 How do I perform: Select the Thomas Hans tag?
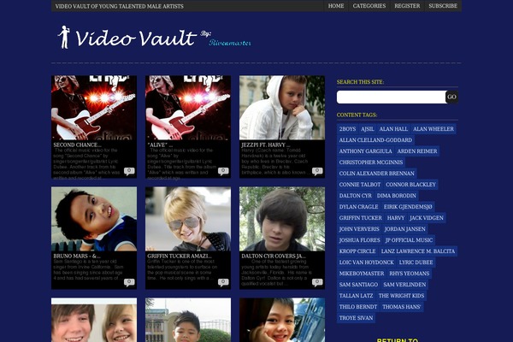(402, 307)
